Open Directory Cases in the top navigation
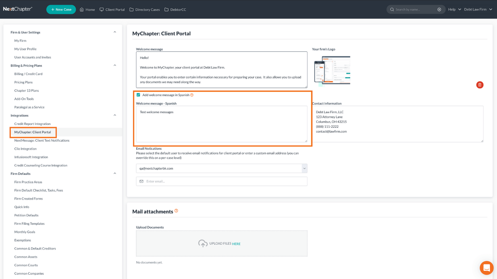The height and width of the screenshot is (279, 497). coord(144,10)
